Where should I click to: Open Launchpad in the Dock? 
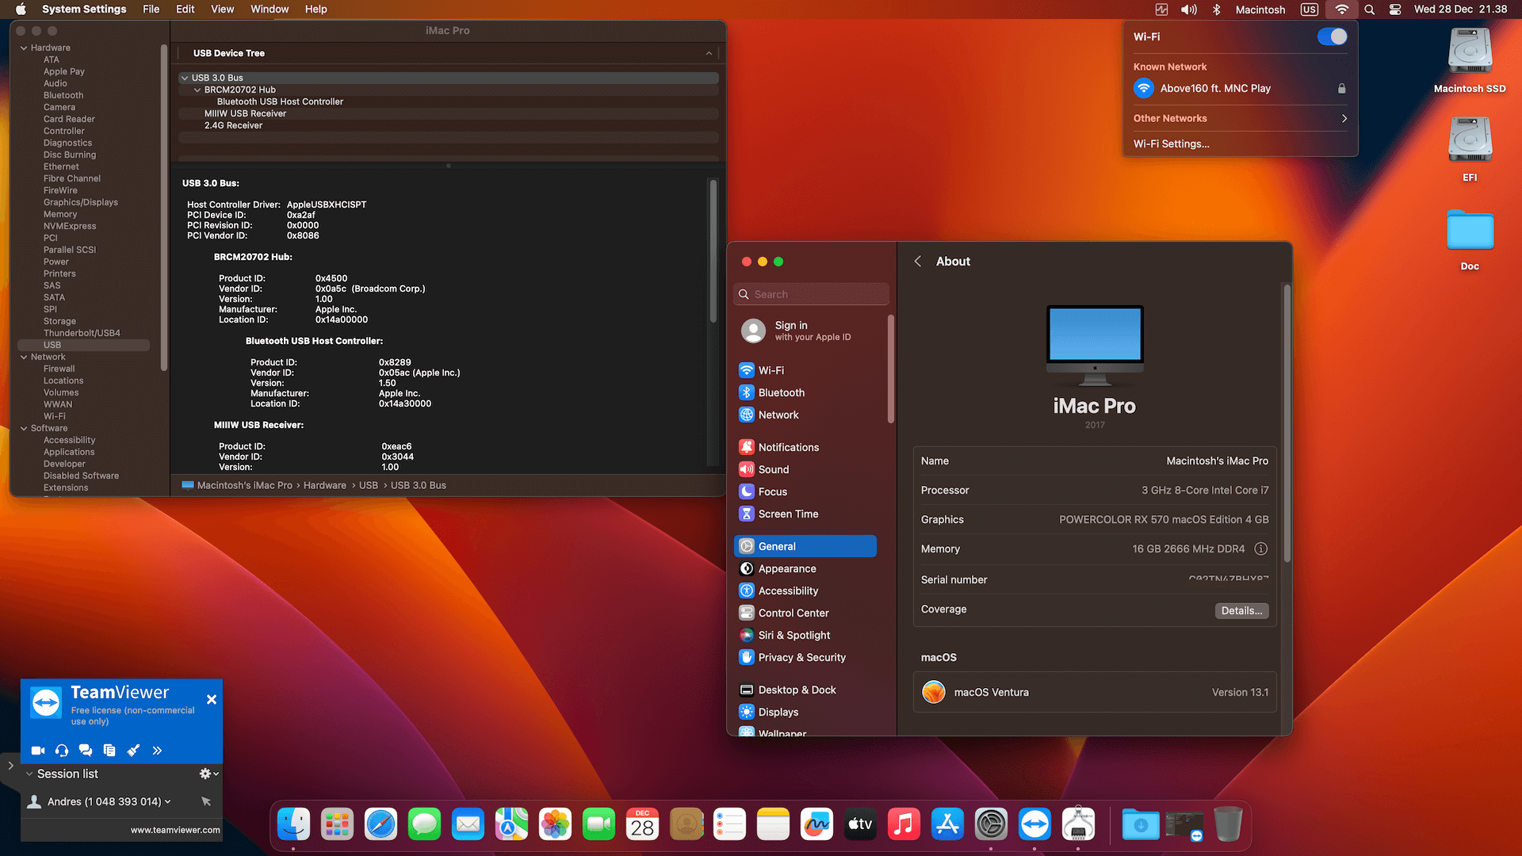(338, 825)
